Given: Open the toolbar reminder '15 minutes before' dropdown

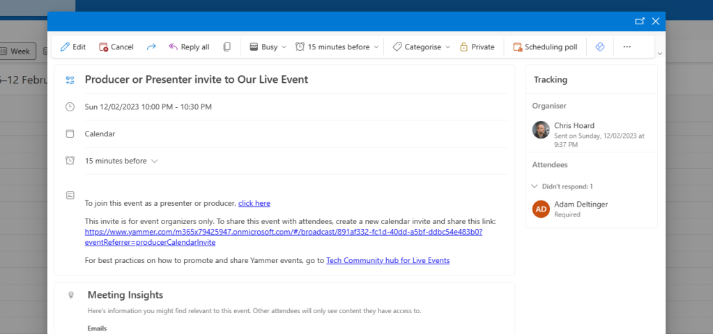Looking at the screenshot, I should [x=337, y=47].
